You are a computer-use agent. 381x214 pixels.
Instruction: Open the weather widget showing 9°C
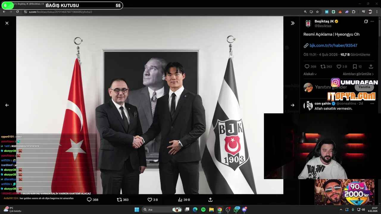12,209
